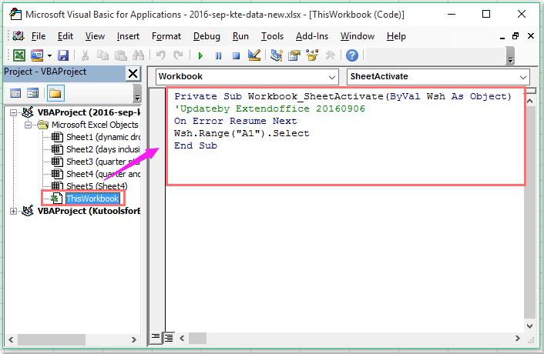Open the Run menu
Screen dimensions: 544x354
tap(240, 36)
